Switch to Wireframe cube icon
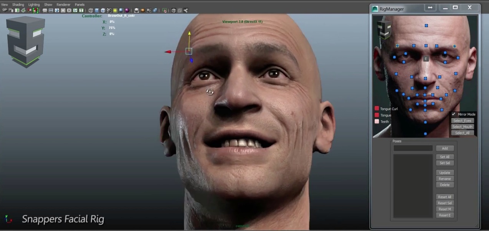 click(91, 10)
